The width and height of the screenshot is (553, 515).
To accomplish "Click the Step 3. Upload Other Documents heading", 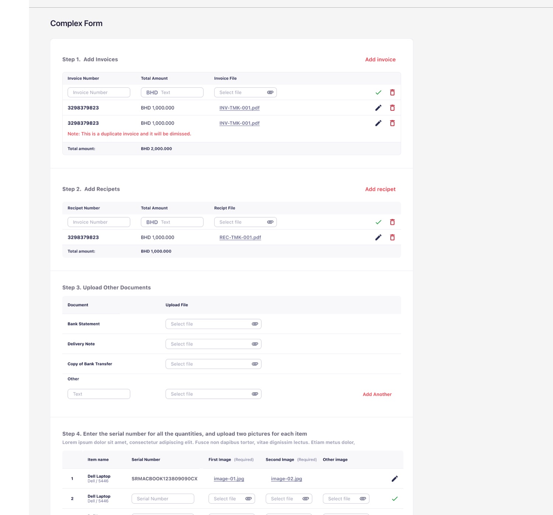I will [107, 288].
